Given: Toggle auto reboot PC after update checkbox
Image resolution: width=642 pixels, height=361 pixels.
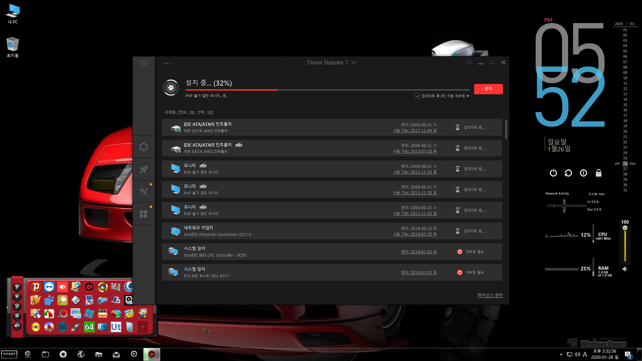Looking at the screenshot, I should click(x=418, y=96).
